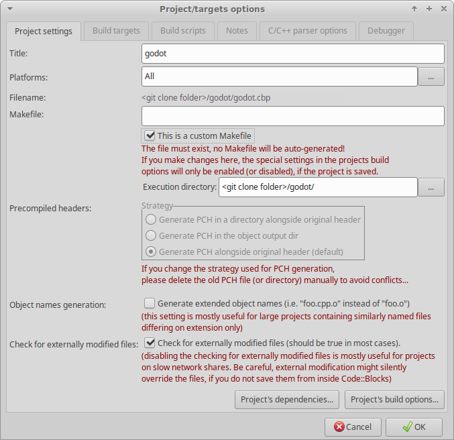Select 'Generate PCH in a directory alongside original header'
Screen dimensions: 454x440
152,219
